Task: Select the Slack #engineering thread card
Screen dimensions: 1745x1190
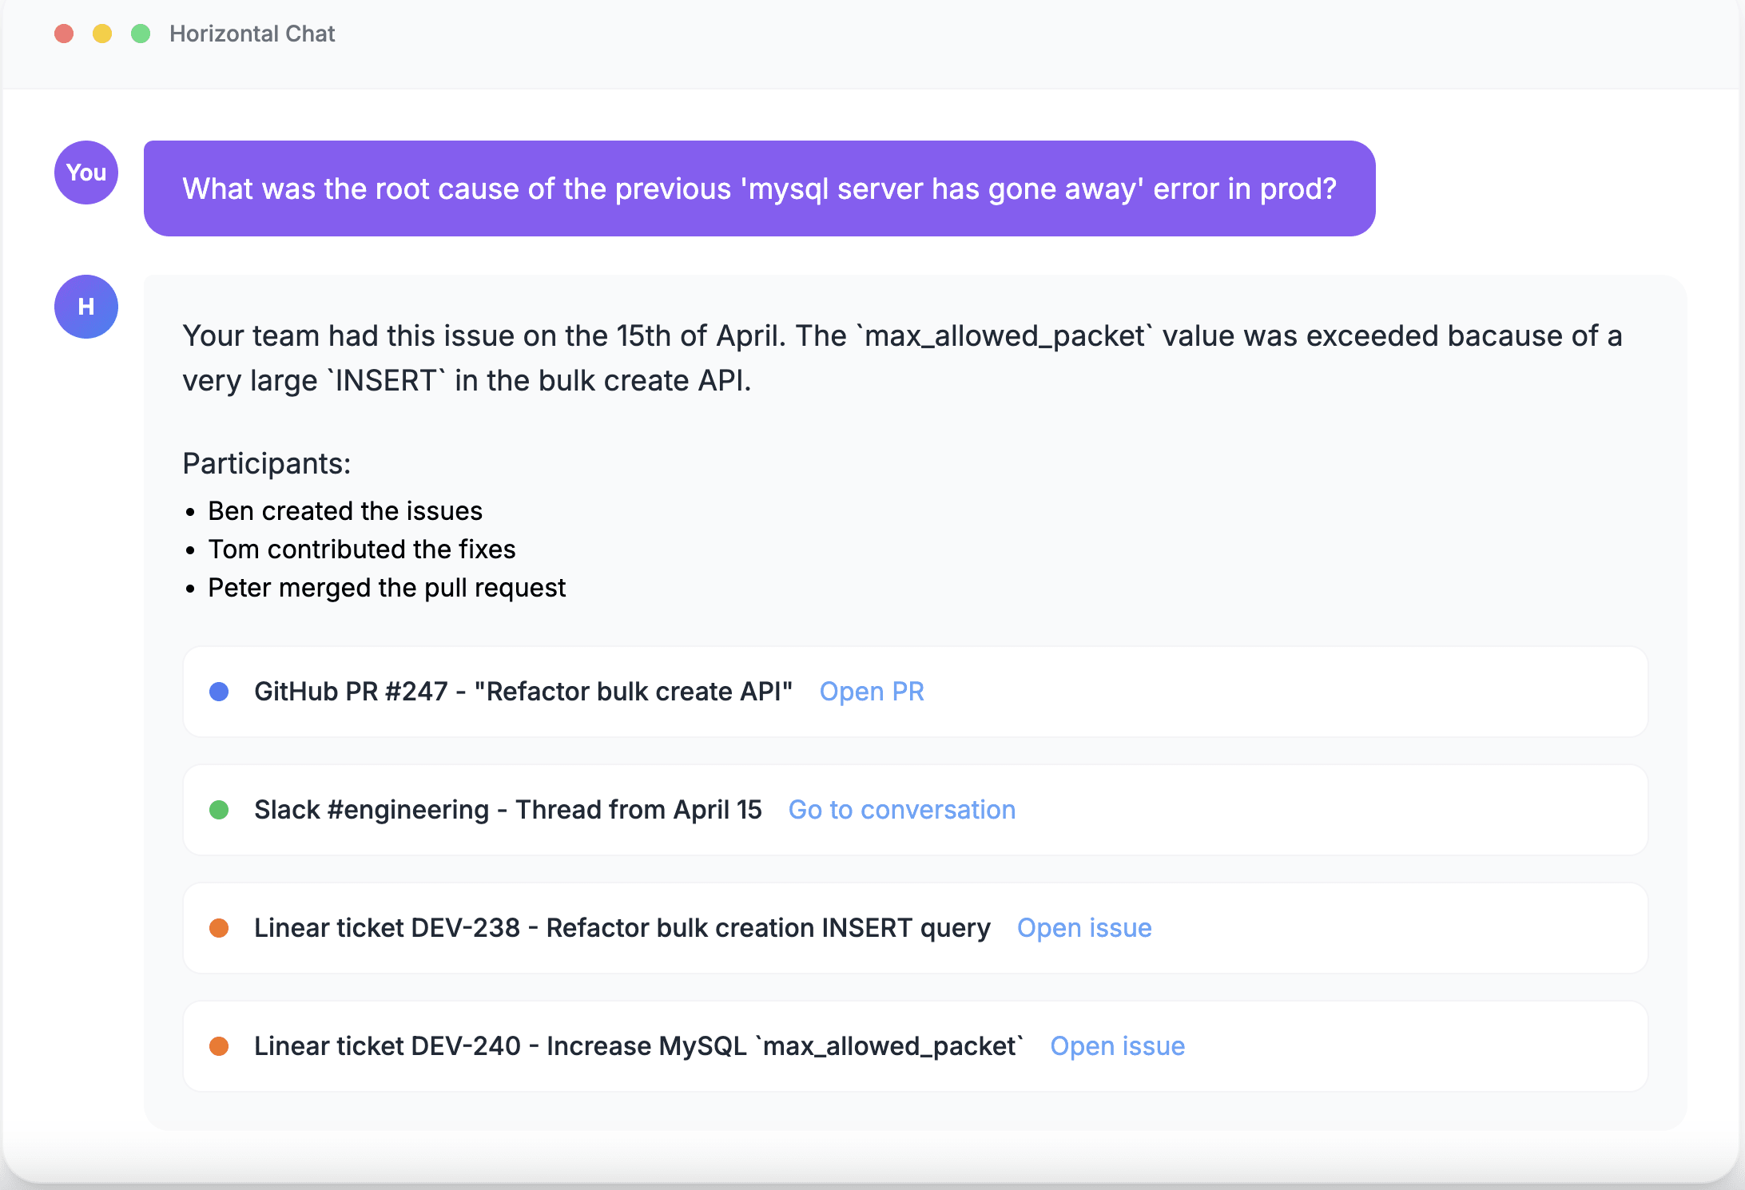Action: [1318, 810]
